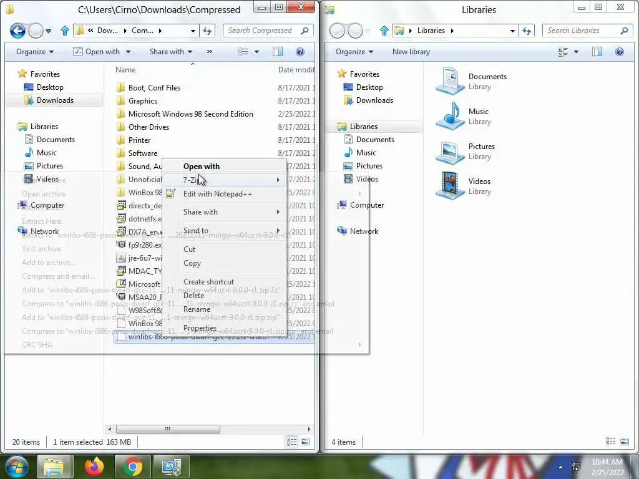
Task: Click Up arrow in Compressed window
Action: 65,31
